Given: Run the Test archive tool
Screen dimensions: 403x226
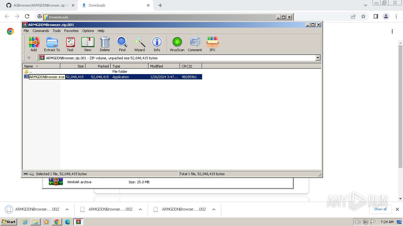Looking at the screenshot, I should [70, 44].
